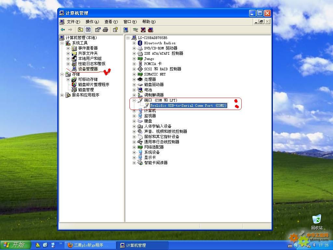The image size is (333, 250).
Task: Select the PCMCIA 卡 category
Action: click(x=153, y=64)
